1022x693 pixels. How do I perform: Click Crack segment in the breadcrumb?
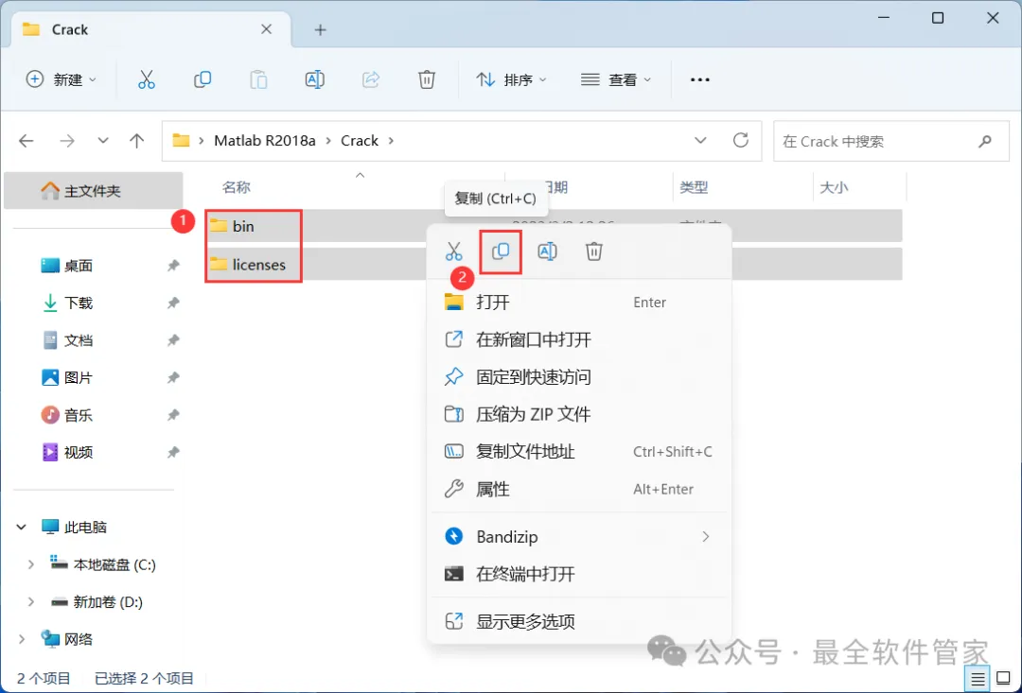(360, 141)
